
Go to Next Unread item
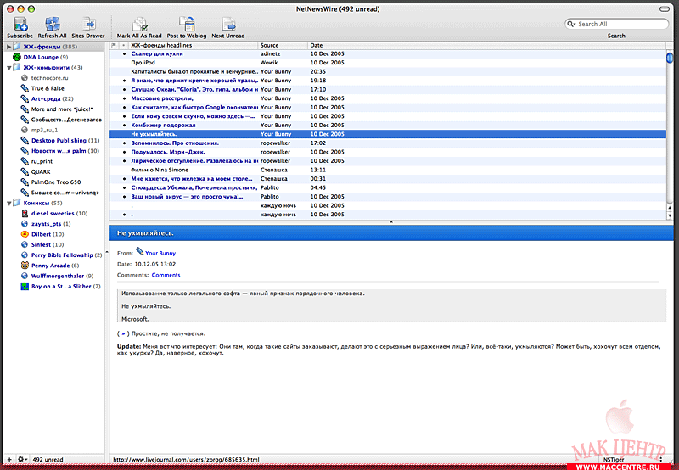(x=228, y=25)
